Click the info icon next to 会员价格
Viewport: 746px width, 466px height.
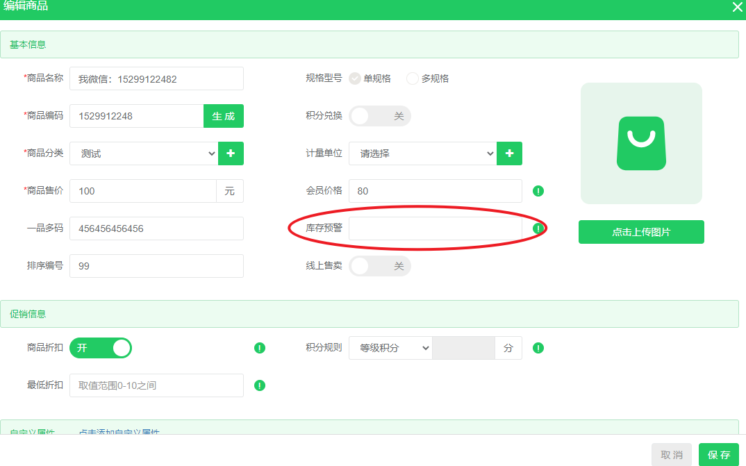[x=538, y=191]
